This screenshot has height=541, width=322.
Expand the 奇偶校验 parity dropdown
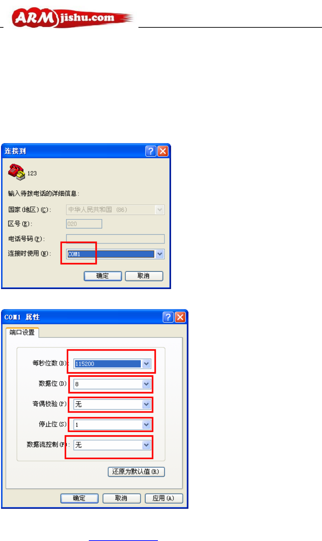click(x=146, y=404)
